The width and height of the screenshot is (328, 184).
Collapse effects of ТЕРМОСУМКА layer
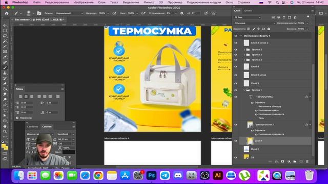[310, 97]
